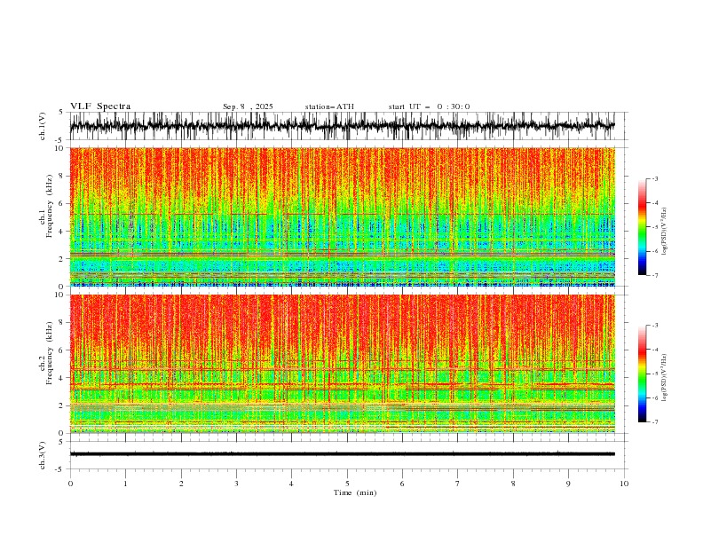Screen dimensions: 703x543
Task: Click the ch.1 spectrogram color bar
Action: pyautogui.click(x=642, y=226)
